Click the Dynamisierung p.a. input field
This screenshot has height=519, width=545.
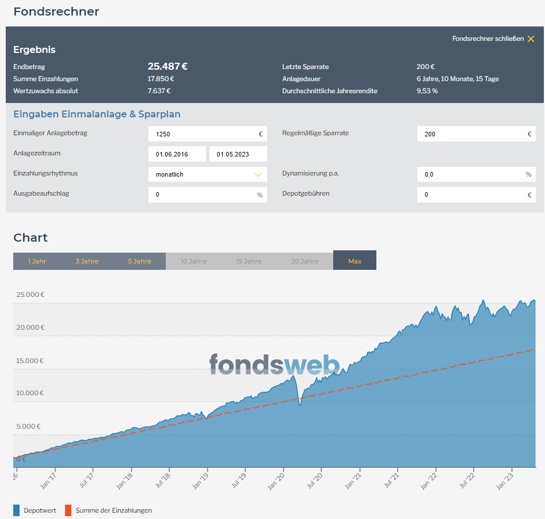(476, 174)
